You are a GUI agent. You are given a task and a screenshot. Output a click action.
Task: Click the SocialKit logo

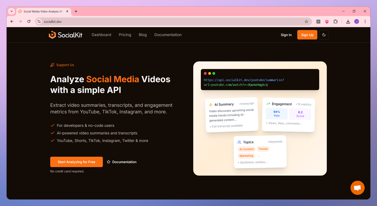tap(65, 35)
